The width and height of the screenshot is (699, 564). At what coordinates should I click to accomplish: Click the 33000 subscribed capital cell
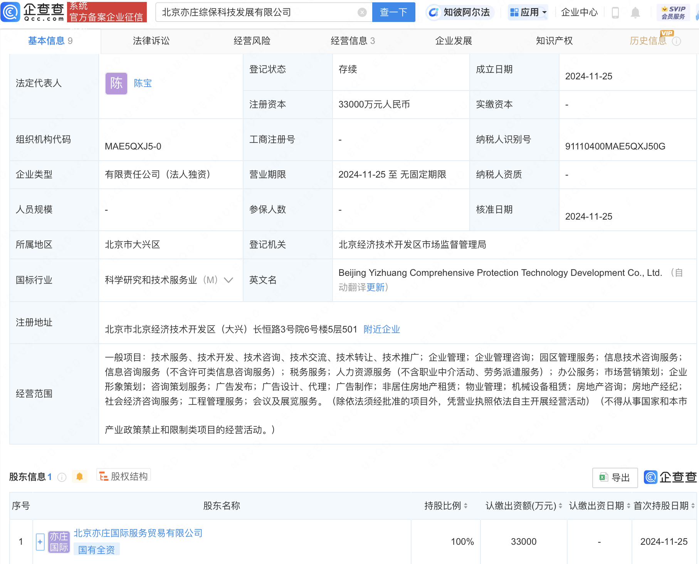524,542
